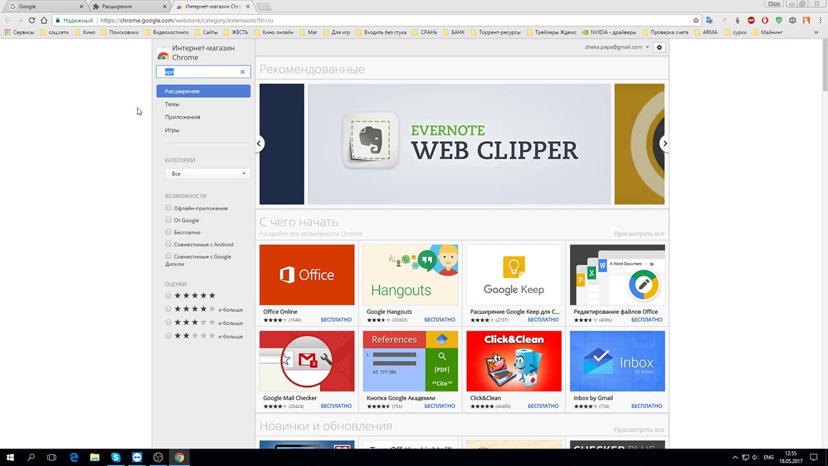
Task: Open the Видеохостинги bookmarks folder
Action: 166,32
